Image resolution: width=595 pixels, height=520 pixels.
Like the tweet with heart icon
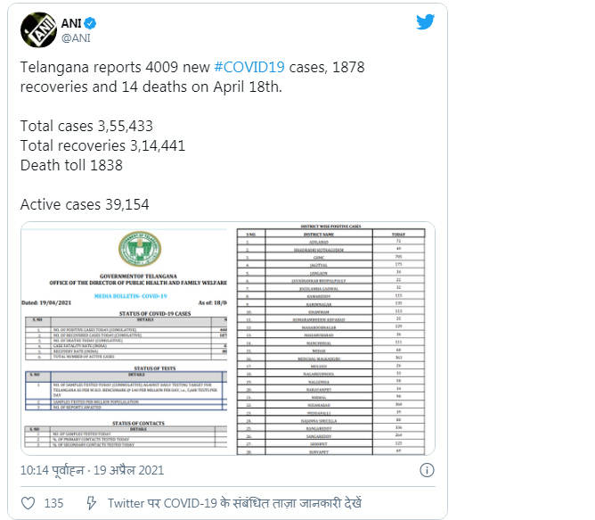[x=29, y=503]
